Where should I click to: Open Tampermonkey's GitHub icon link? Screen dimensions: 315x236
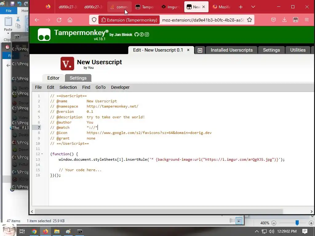(x=137, y=34)
